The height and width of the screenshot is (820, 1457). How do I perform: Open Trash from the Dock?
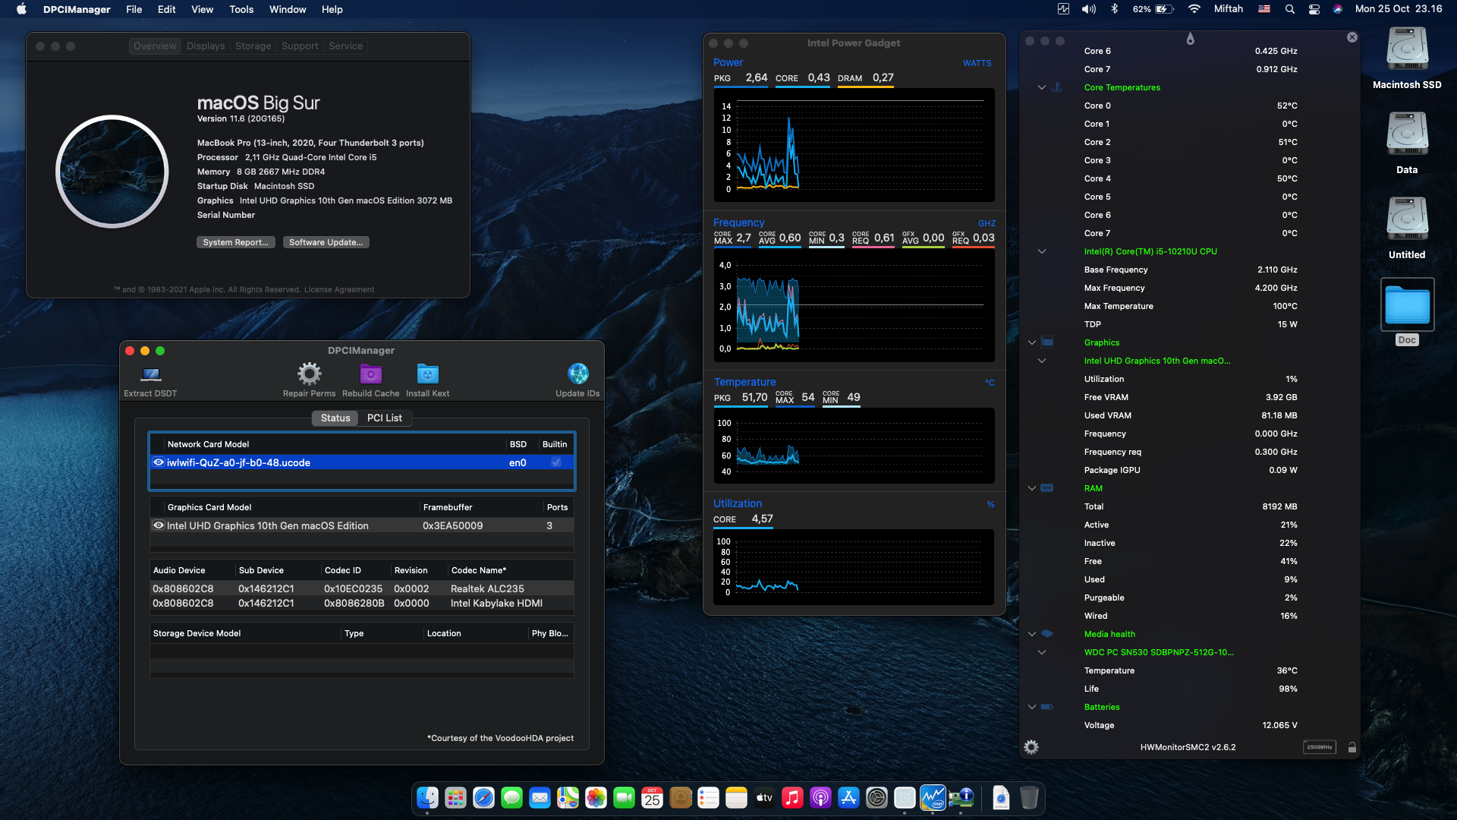click(x=1029, y=798)
